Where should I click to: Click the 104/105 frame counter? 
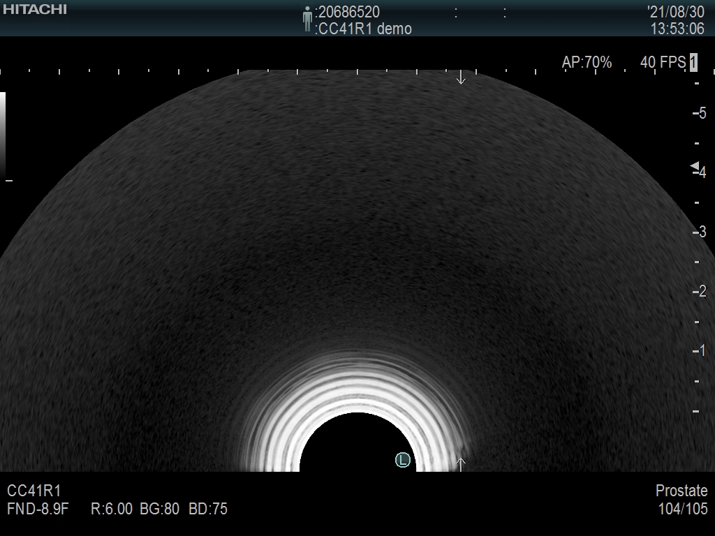point(683,509)
